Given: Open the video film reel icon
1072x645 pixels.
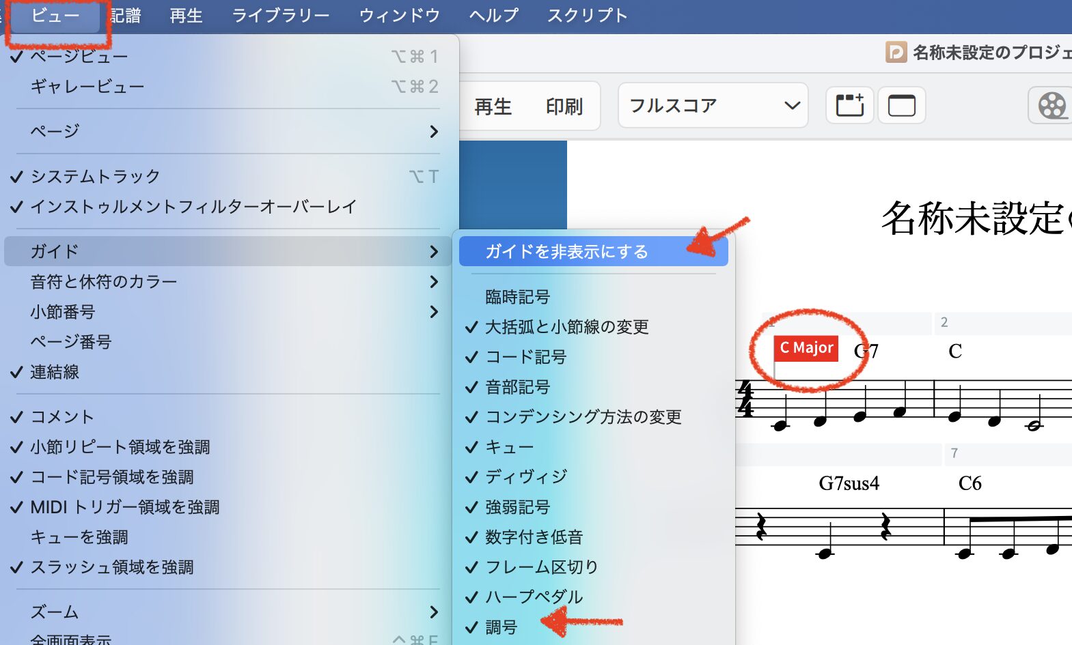Looking at the screenshot, I should click(1052, 106).
